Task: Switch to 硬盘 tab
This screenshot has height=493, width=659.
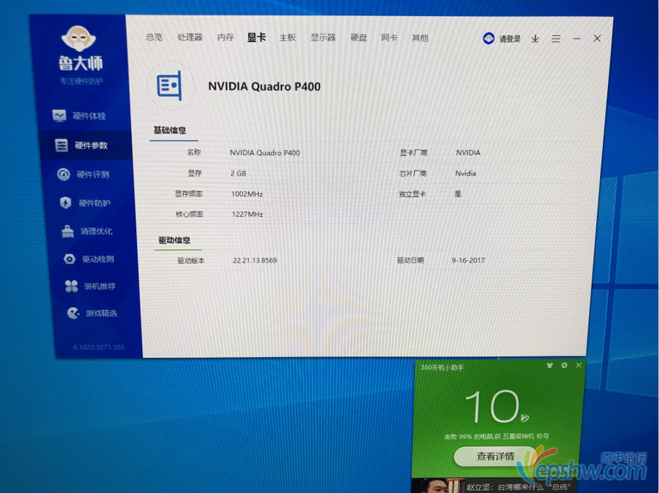Action: coord(359,38)
